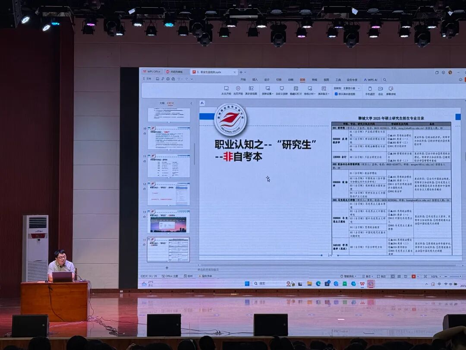
Task: Open the 插入 ribbon tab
Action: [255, 80]
